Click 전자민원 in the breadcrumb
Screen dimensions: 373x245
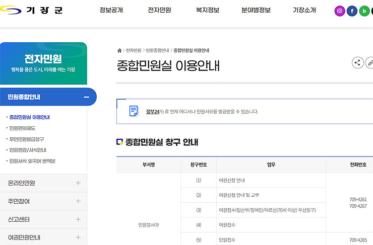[134, 50]
